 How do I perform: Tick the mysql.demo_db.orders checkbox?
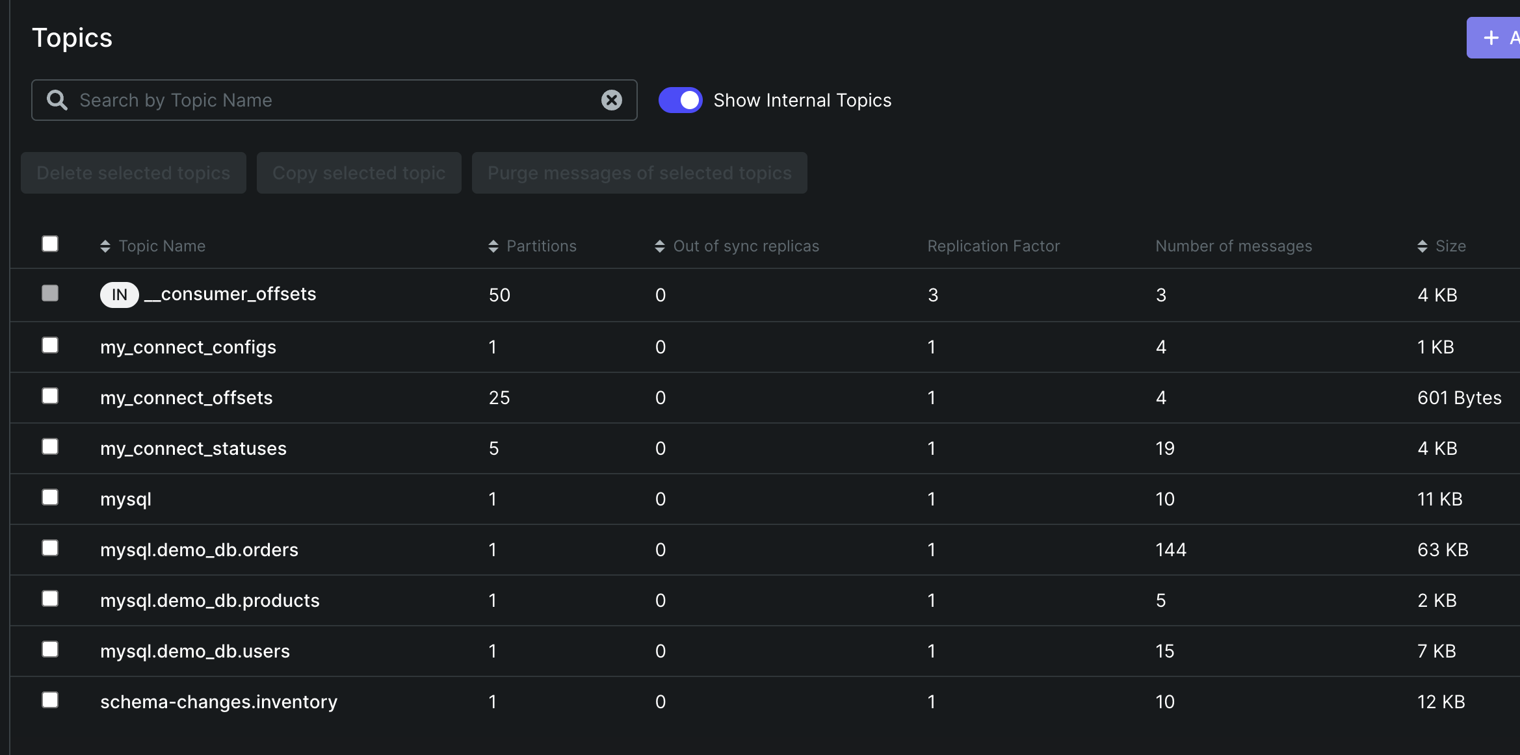point(50,548)
